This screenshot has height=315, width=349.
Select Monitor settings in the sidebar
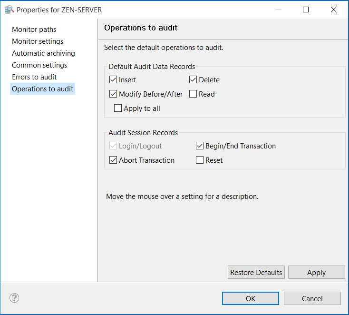tap(38, 41)
